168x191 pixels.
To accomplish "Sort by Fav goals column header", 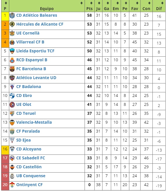I will pos(135,6).
